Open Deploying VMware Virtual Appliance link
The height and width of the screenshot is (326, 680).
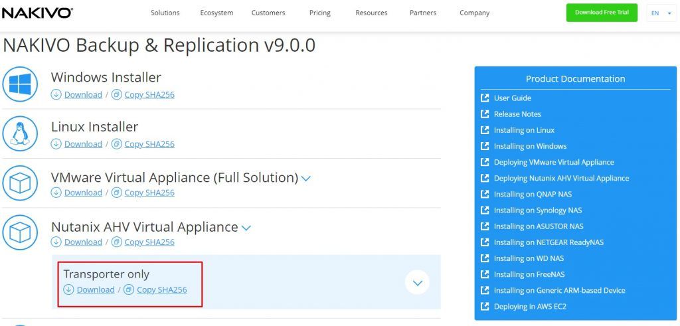[554, 162]
